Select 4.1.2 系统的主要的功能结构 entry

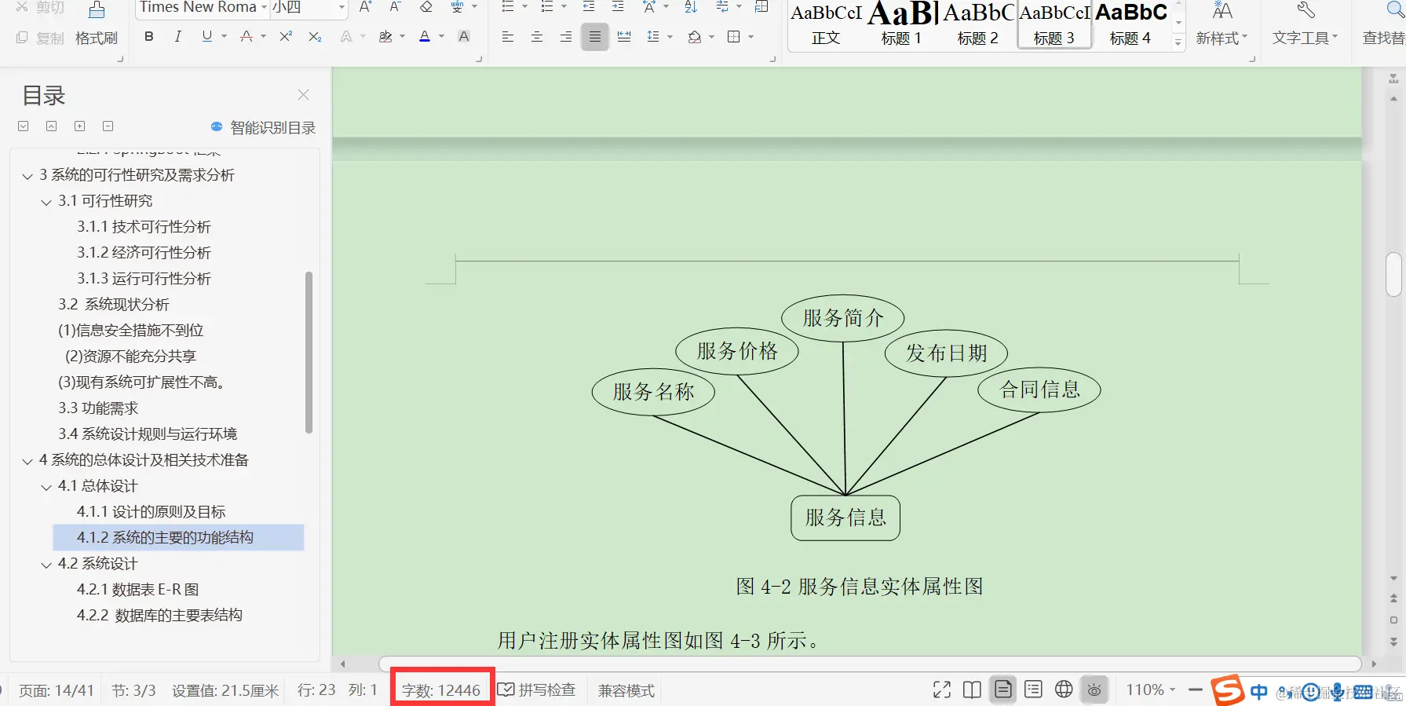(178, 538)
